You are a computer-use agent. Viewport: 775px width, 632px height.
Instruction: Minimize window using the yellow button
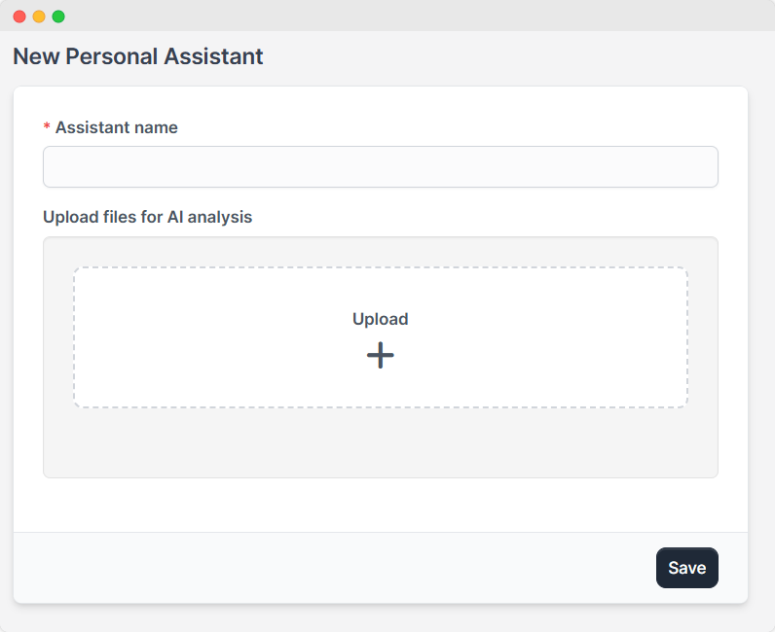point(39,17)
